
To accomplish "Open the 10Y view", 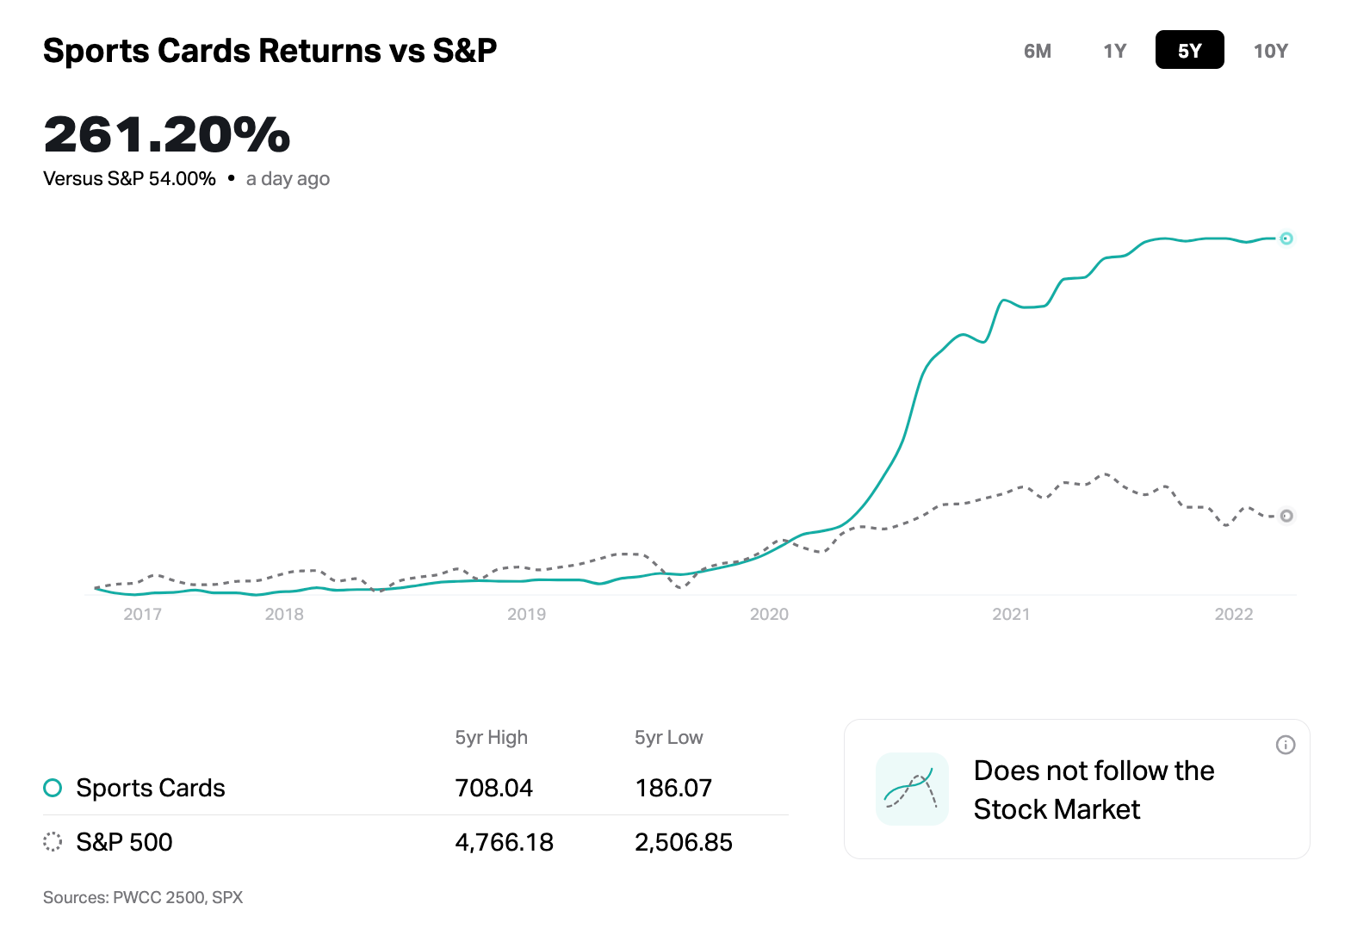I will [1270, 50].
